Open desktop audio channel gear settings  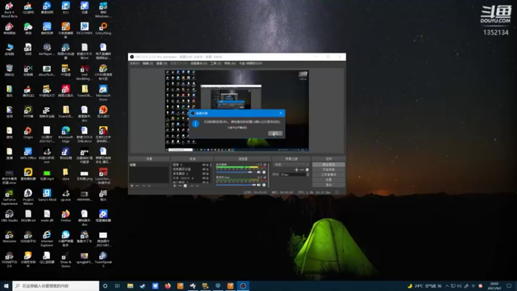tap(264, 172)
